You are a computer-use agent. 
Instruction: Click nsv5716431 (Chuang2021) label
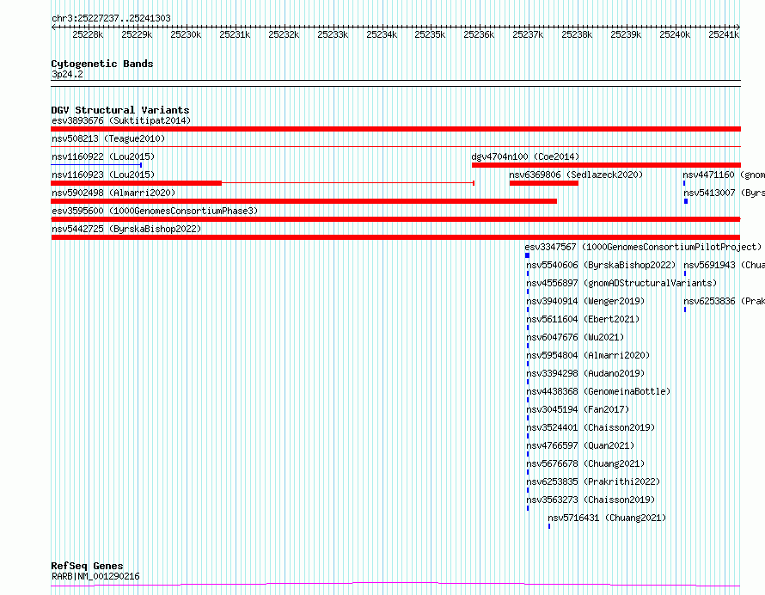(607, 518)
